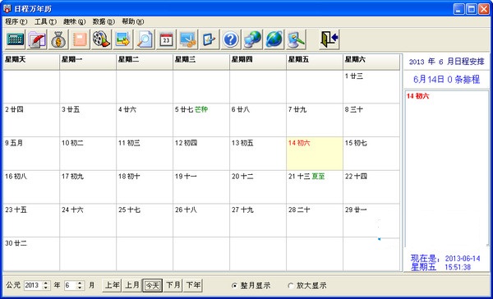
Task: Click the computer and globe network icon
Action: [252, 39]
